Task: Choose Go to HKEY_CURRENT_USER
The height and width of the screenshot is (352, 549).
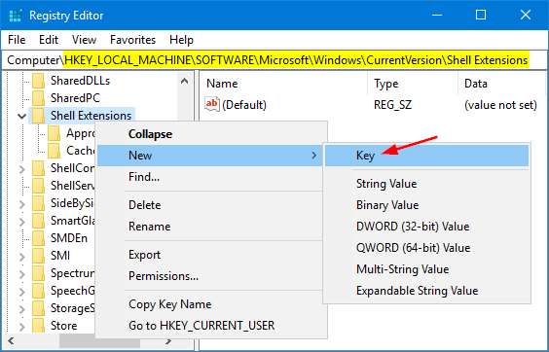Action: coord(211,326)
